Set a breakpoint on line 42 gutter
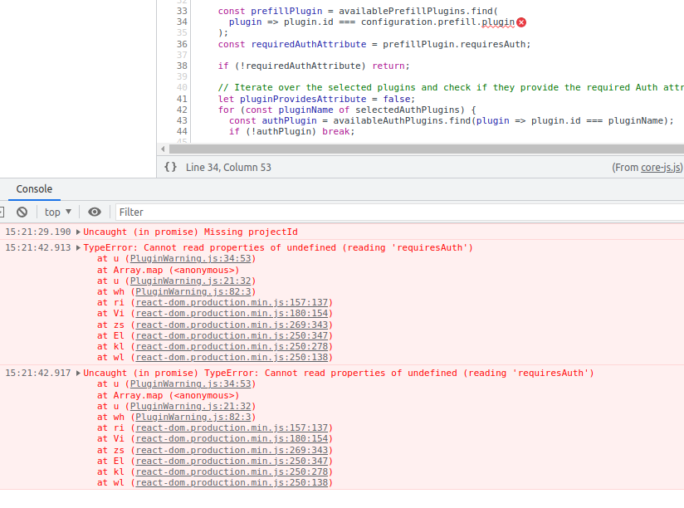 coord(182,109)
